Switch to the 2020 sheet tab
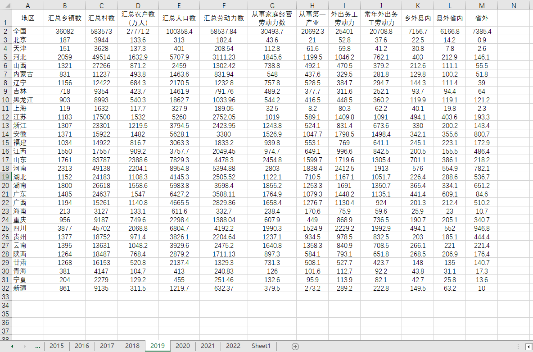 pos(182,346)
